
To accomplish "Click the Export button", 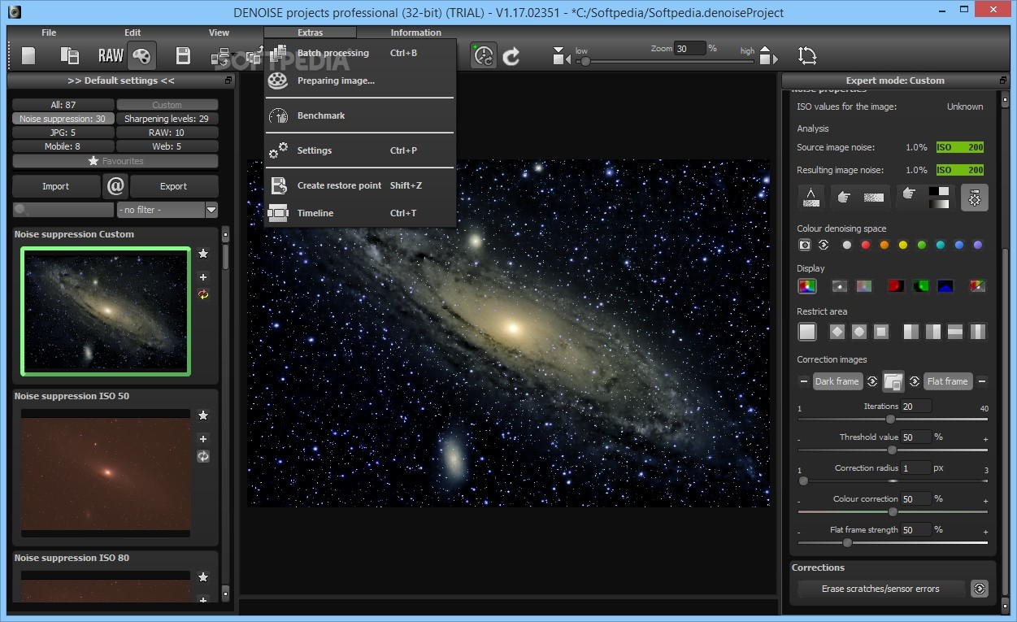I will [174, 186].
